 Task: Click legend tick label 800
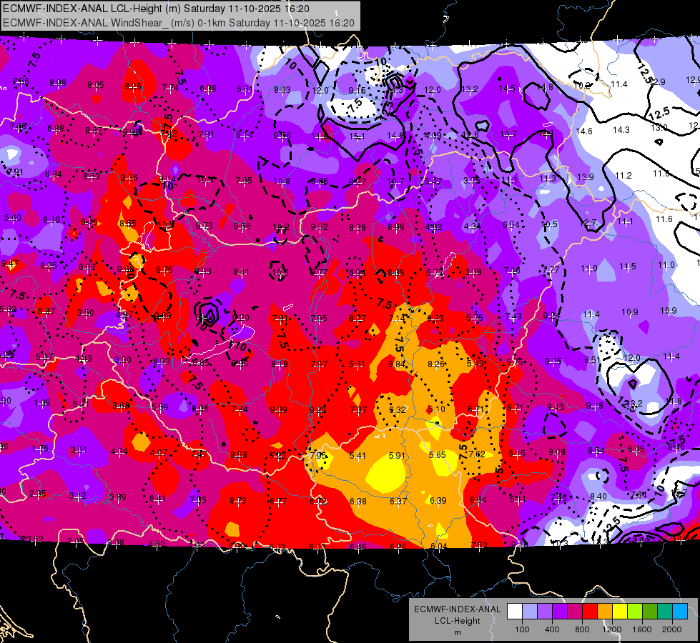point(582,629)
